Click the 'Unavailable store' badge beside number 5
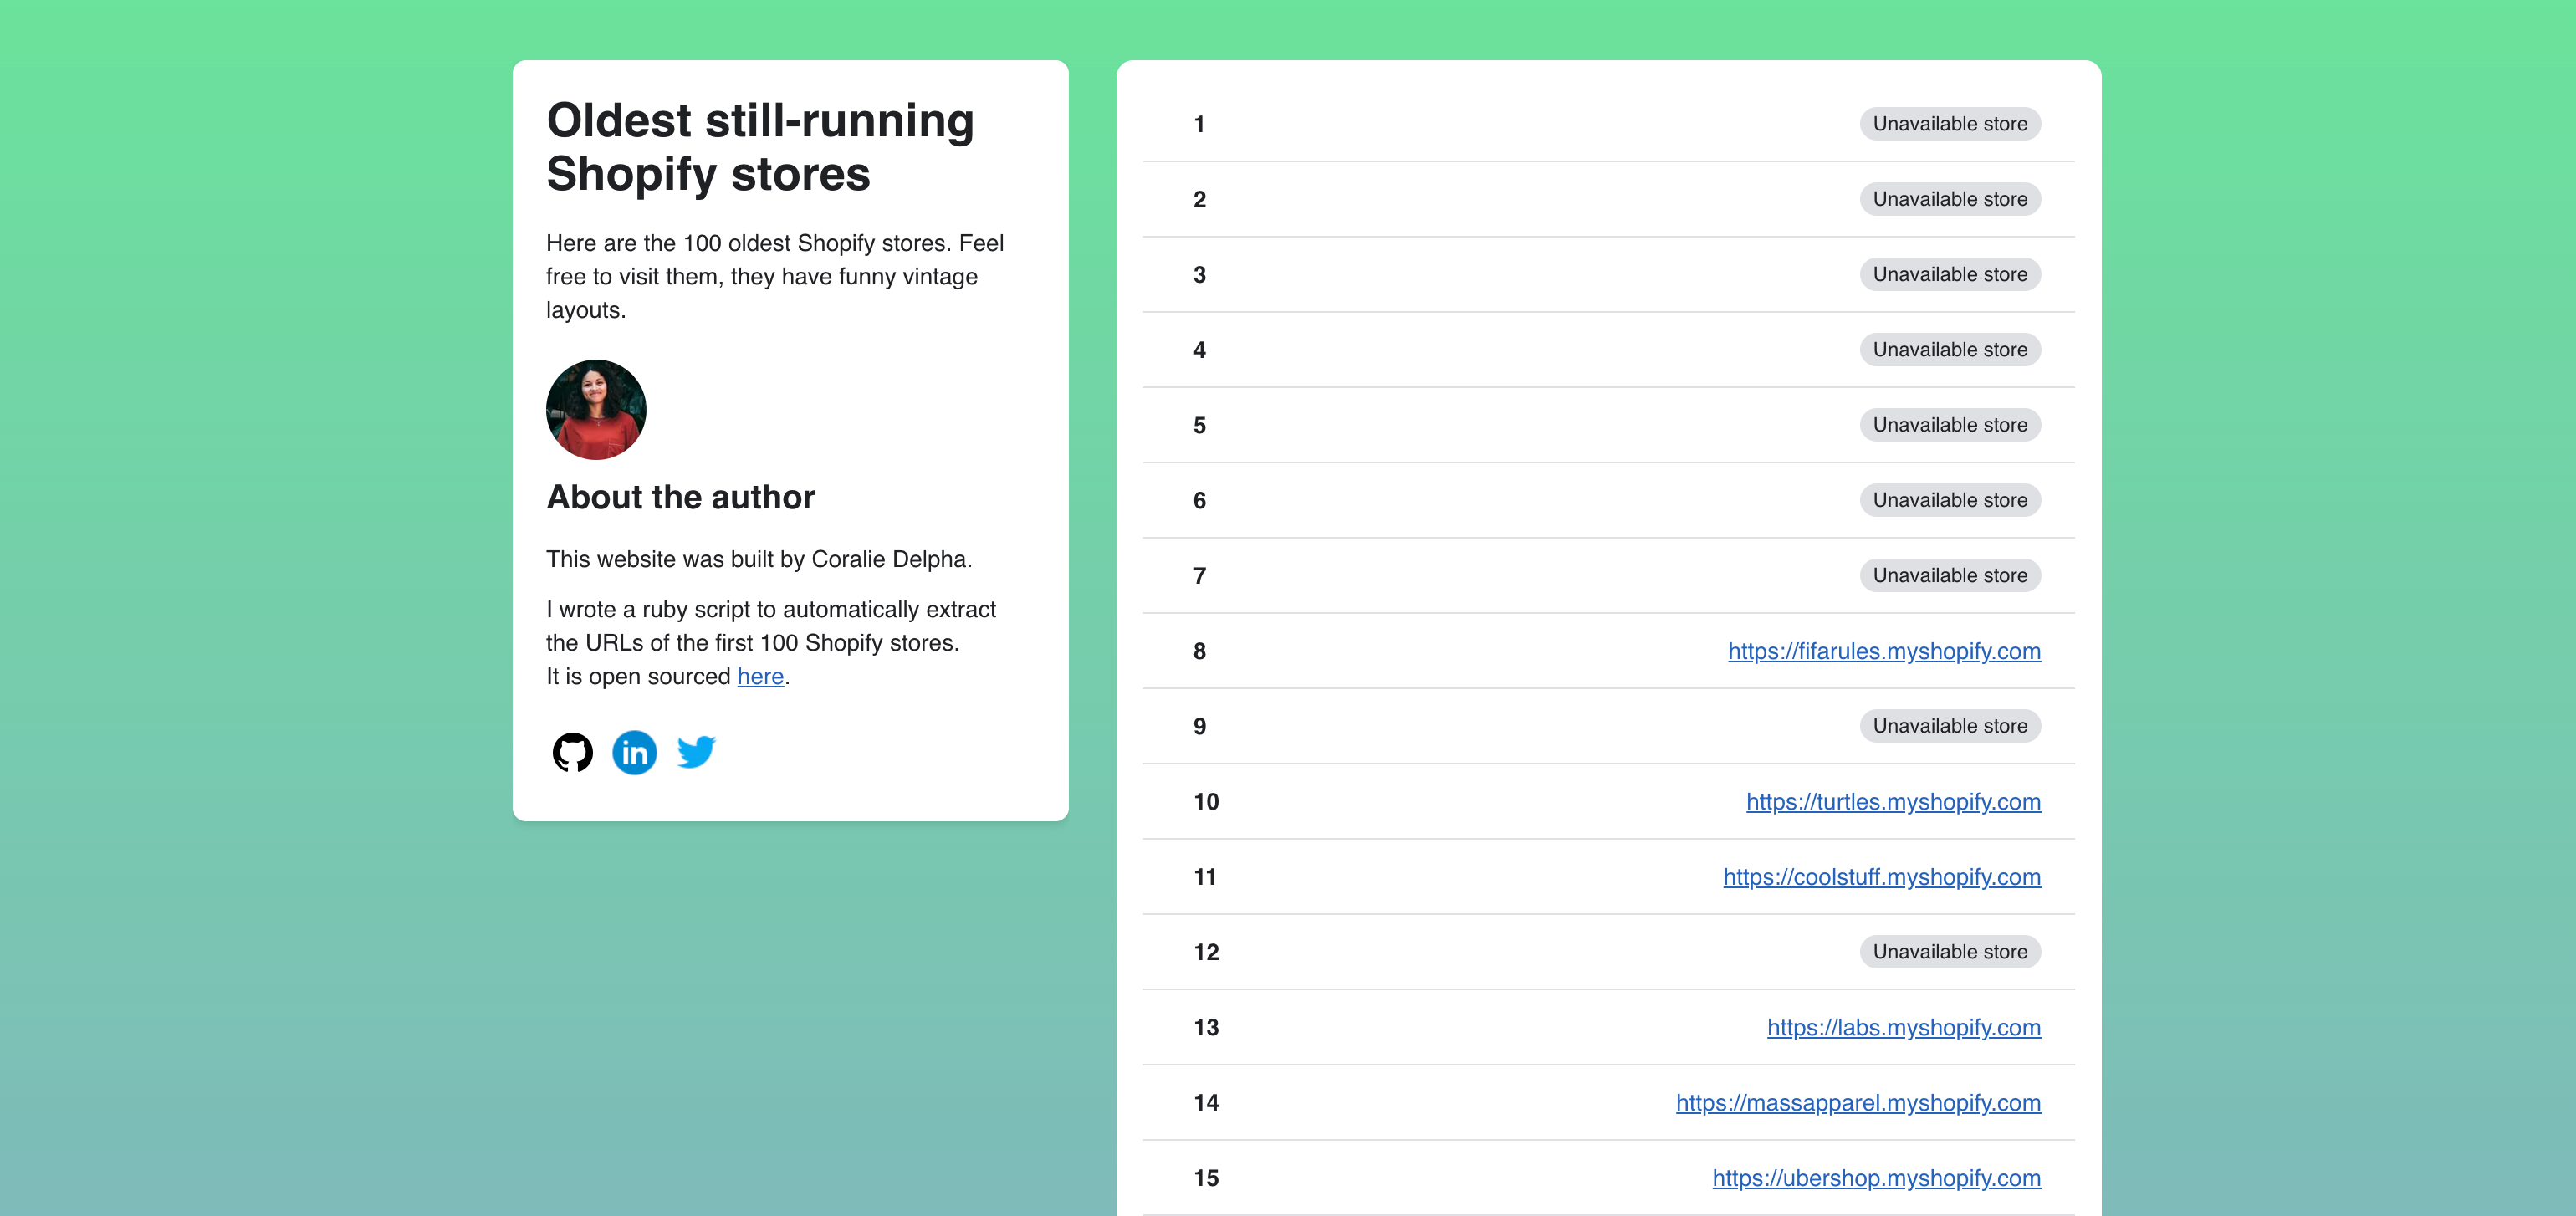This screenshot has height=1216, width=2576. (1949, 424)
